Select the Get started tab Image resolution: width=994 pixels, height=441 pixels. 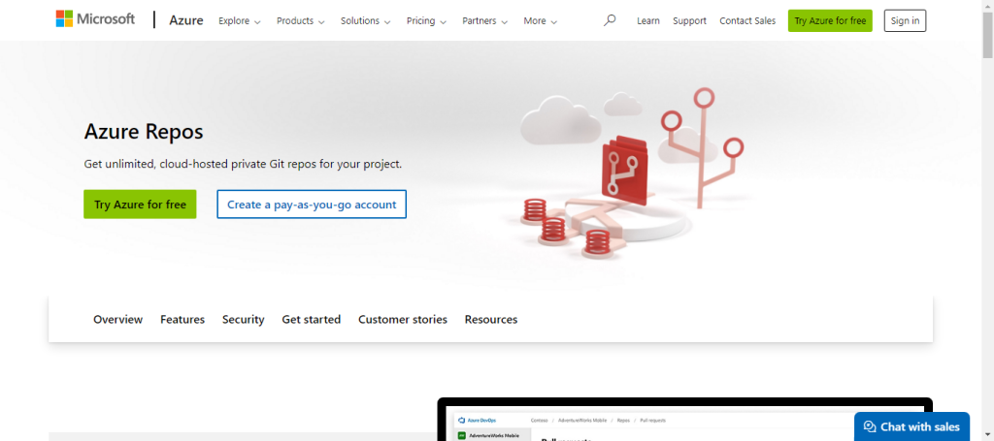point(312,320)
